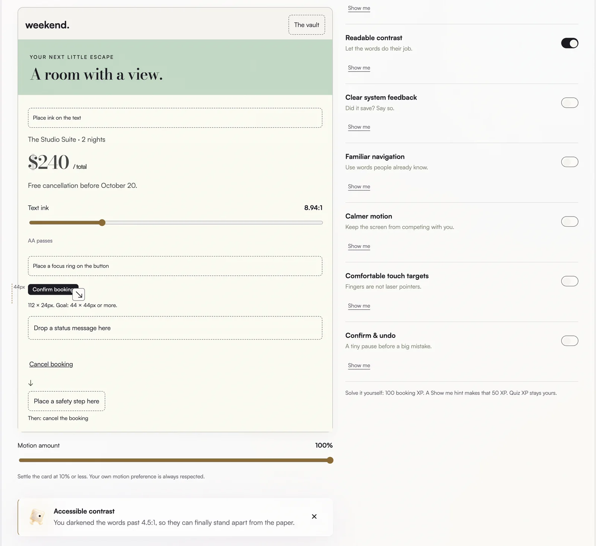The height and width of the screenshot is (546, 596).
Task: Click the Text ink slider handle
Action: (x=102, y=222)
